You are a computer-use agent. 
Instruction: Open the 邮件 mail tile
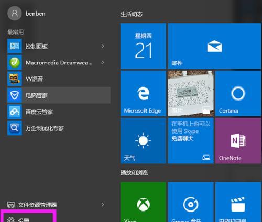pyautogui.click(x=214, y=46)
